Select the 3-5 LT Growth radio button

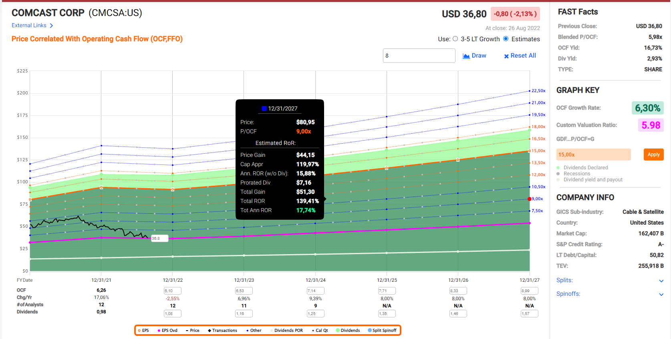coord(455,39)
